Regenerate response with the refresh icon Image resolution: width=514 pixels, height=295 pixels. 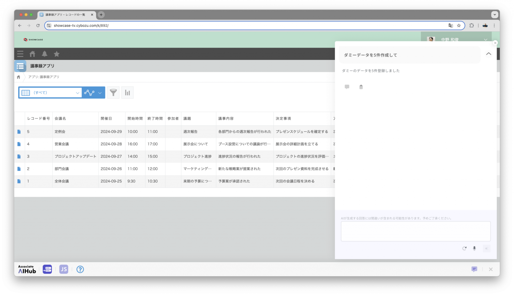pos(465,248)
